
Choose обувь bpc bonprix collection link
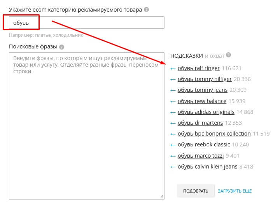click(214, 134)
